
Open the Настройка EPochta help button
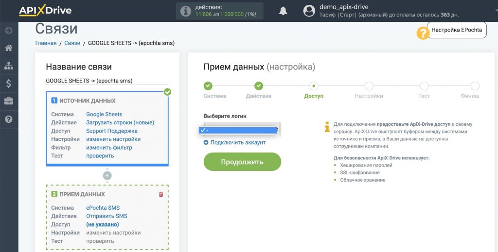pos(456,30)
